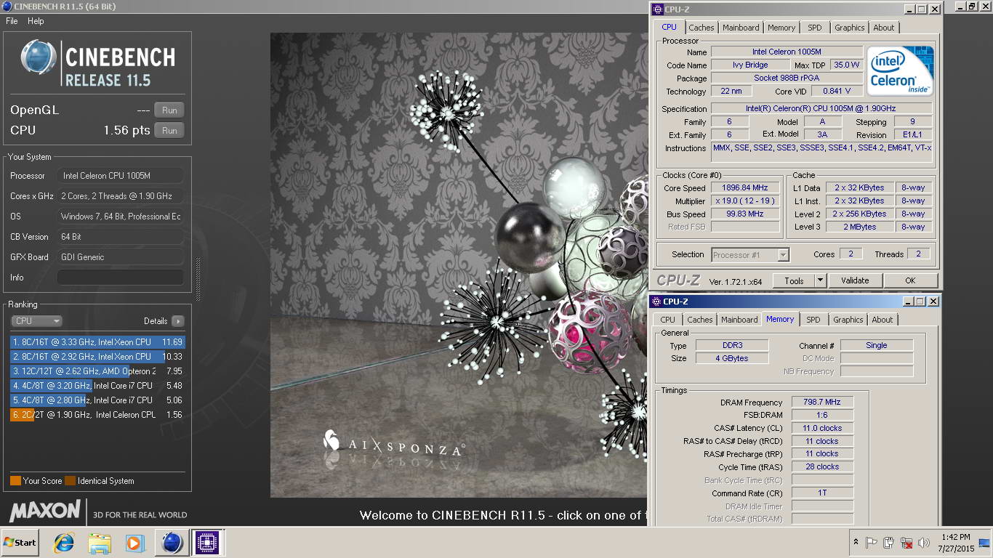Switch to Graphics tab in top CPU-Z window
This screenshot has width=993, height=558.
point(849,28)
